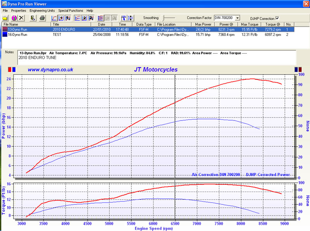Select the two-curve graph icon without a number

pos(77,18)
